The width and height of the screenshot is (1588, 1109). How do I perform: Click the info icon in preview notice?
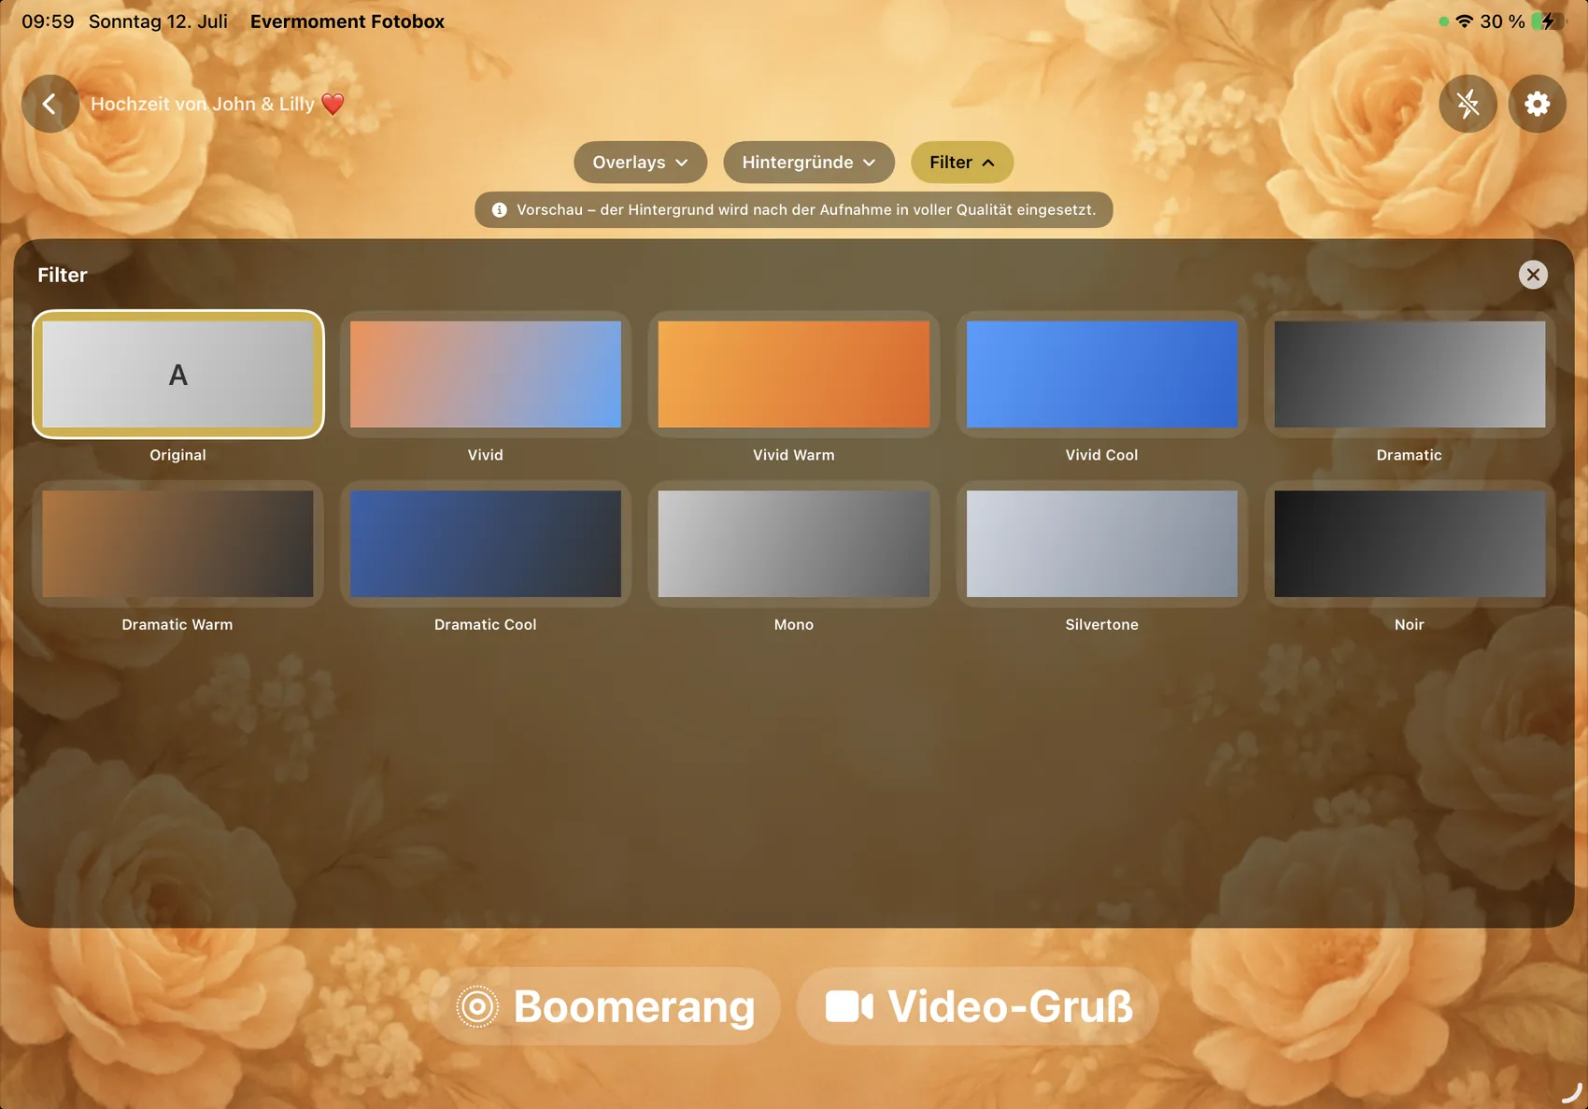tap(500, 210)
